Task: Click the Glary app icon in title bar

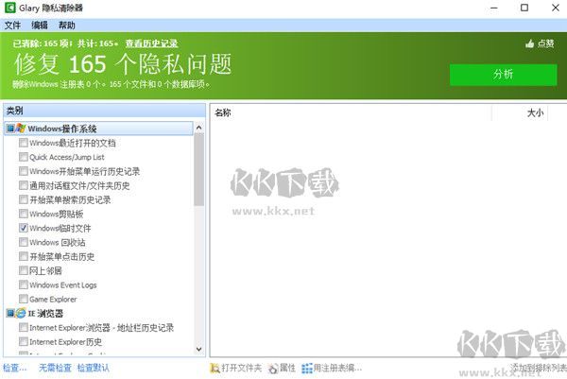Action: pyautogui.click(x=10, y=8)
